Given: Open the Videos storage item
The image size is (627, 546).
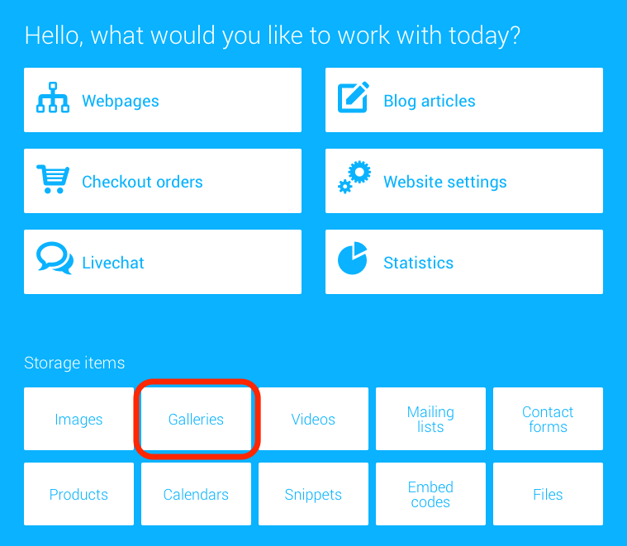Looking at the screenshot, I should [x=313, y=419].
